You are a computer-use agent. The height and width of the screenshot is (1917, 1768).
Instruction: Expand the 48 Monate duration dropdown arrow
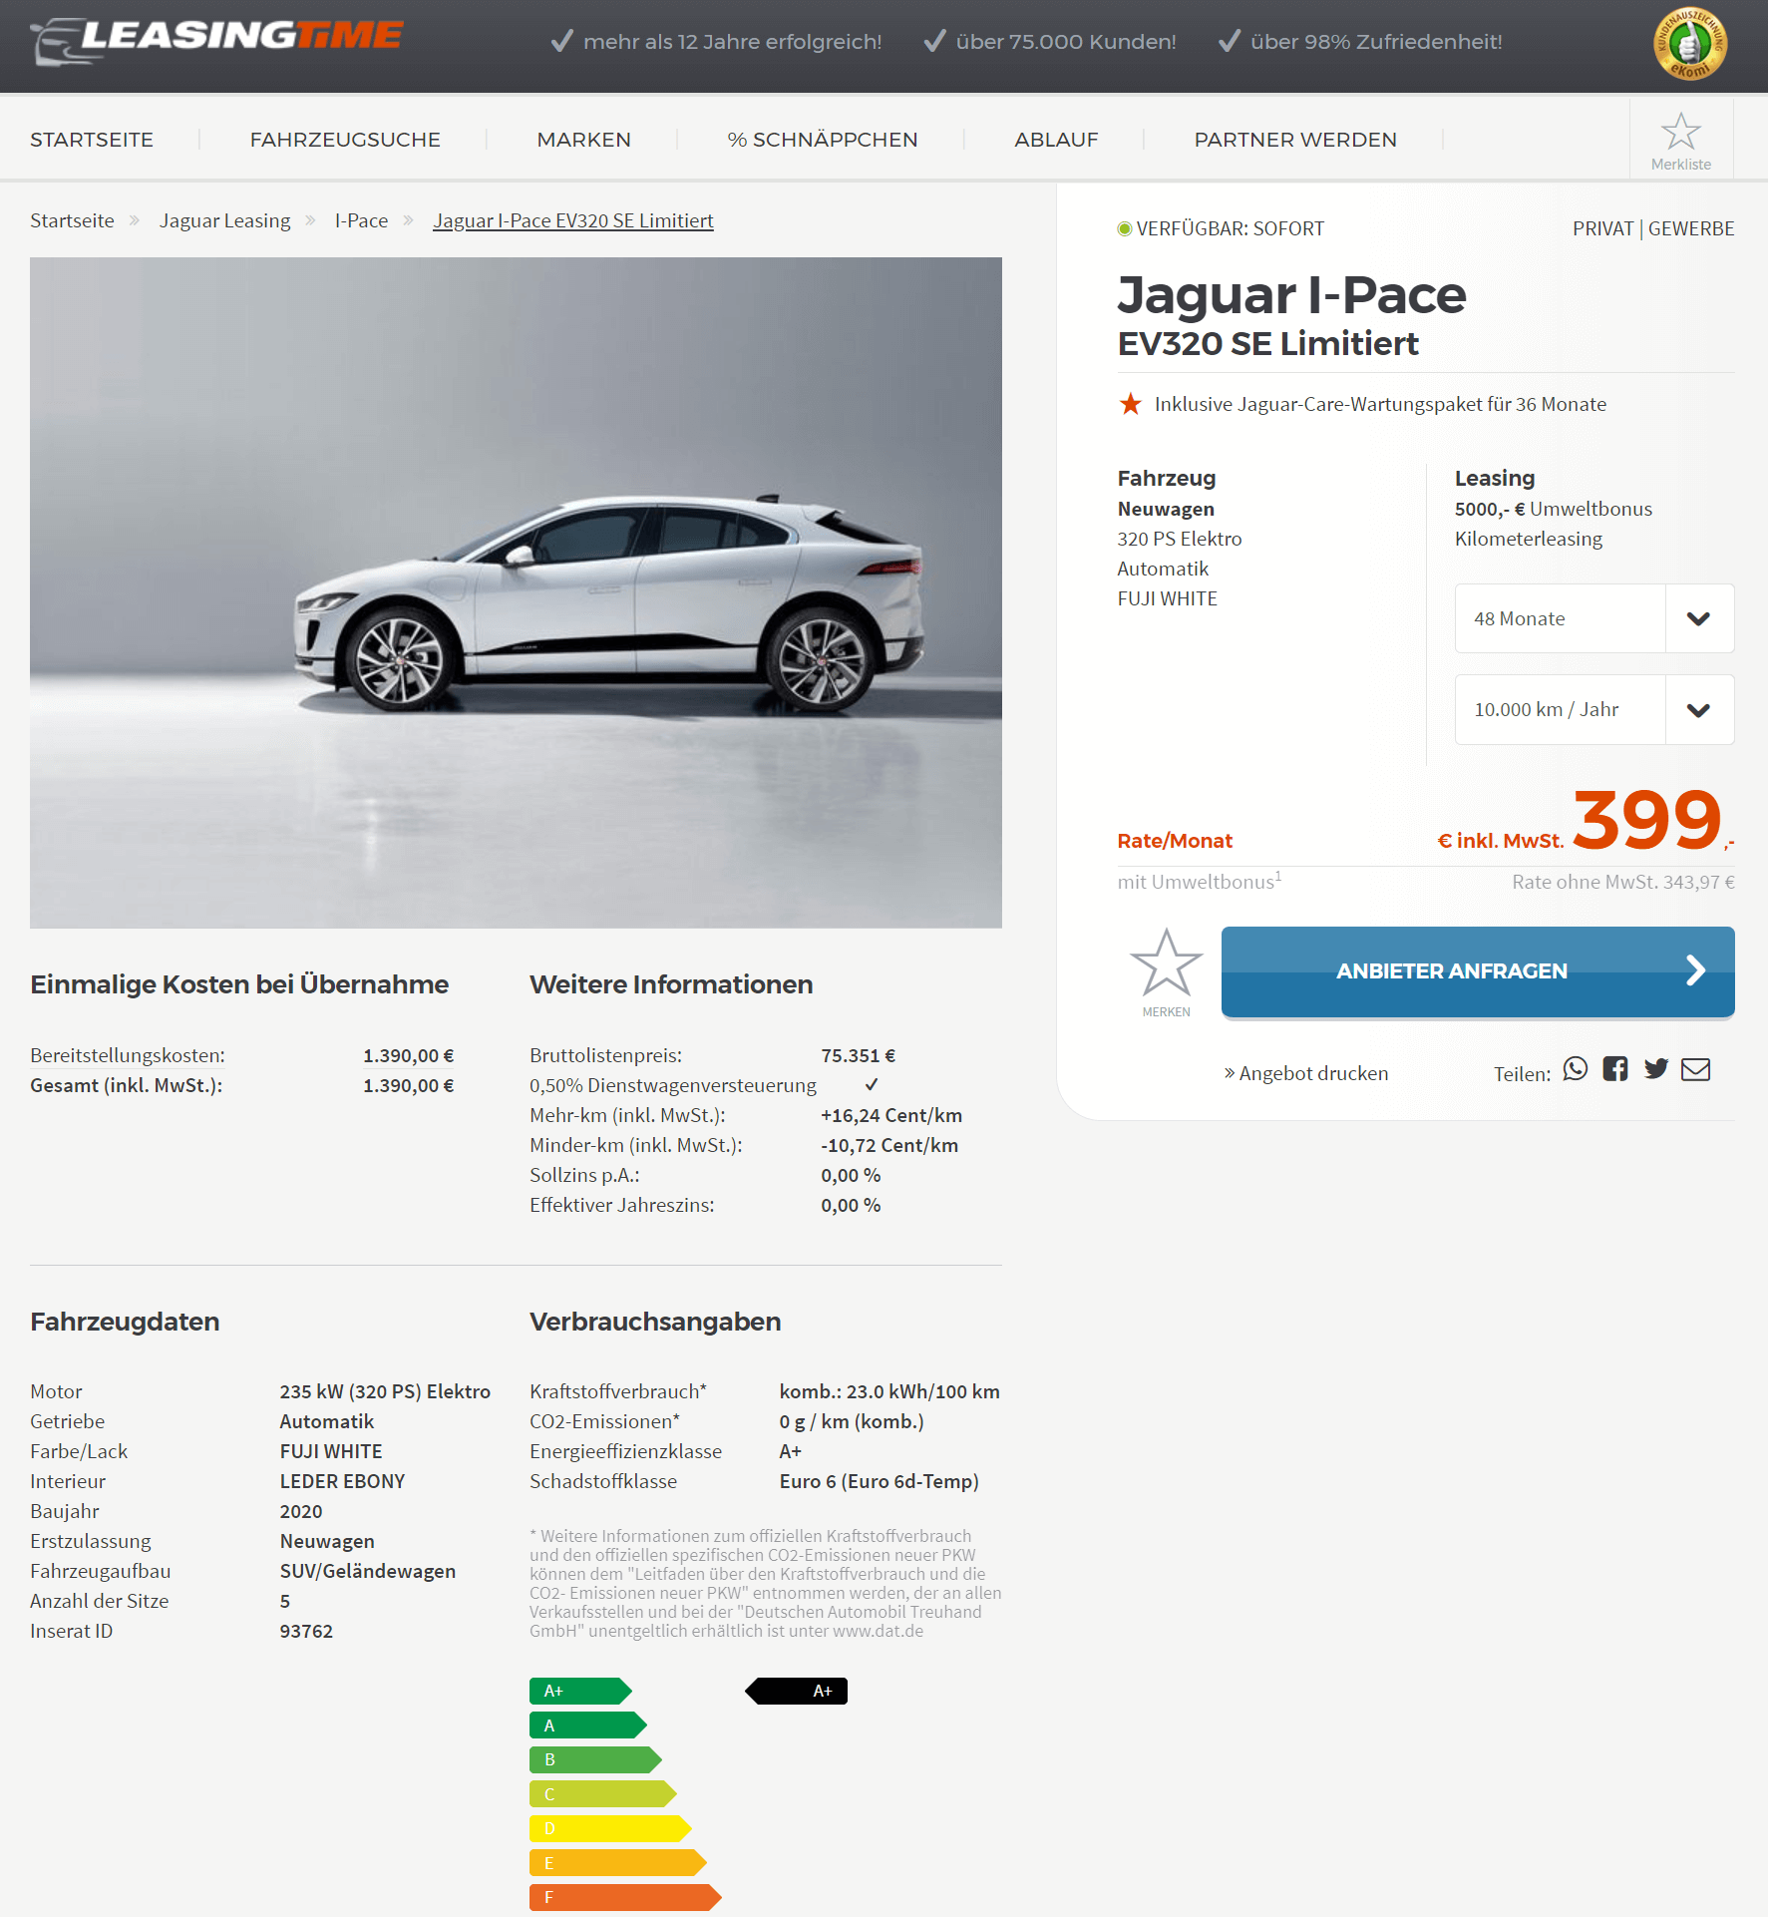[x=1699, y=618]
